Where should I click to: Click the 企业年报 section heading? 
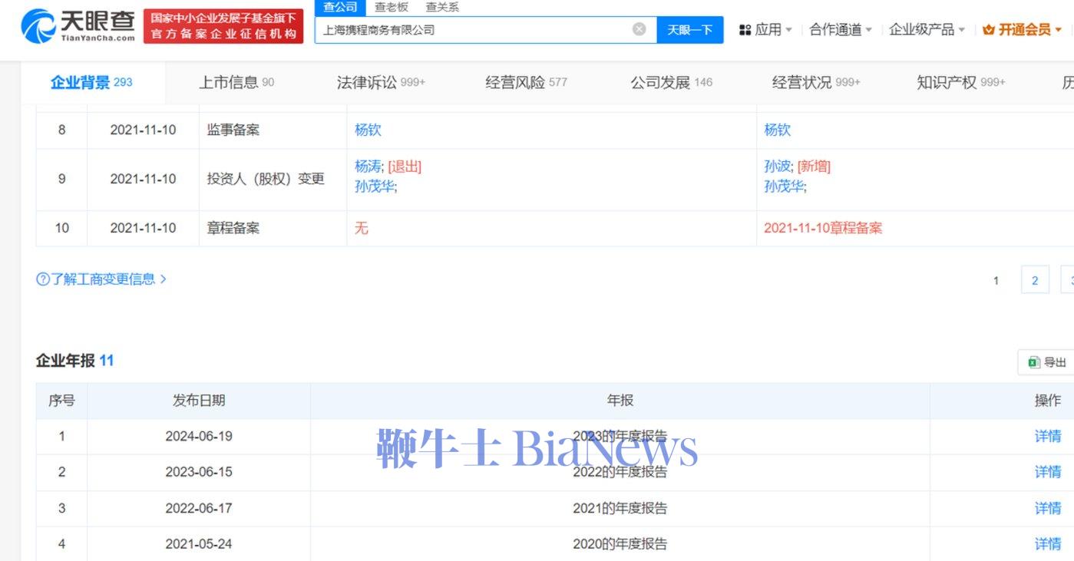tap(74, 361)
